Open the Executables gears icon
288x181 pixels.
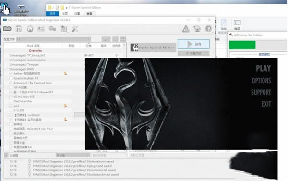pos(52,29)
